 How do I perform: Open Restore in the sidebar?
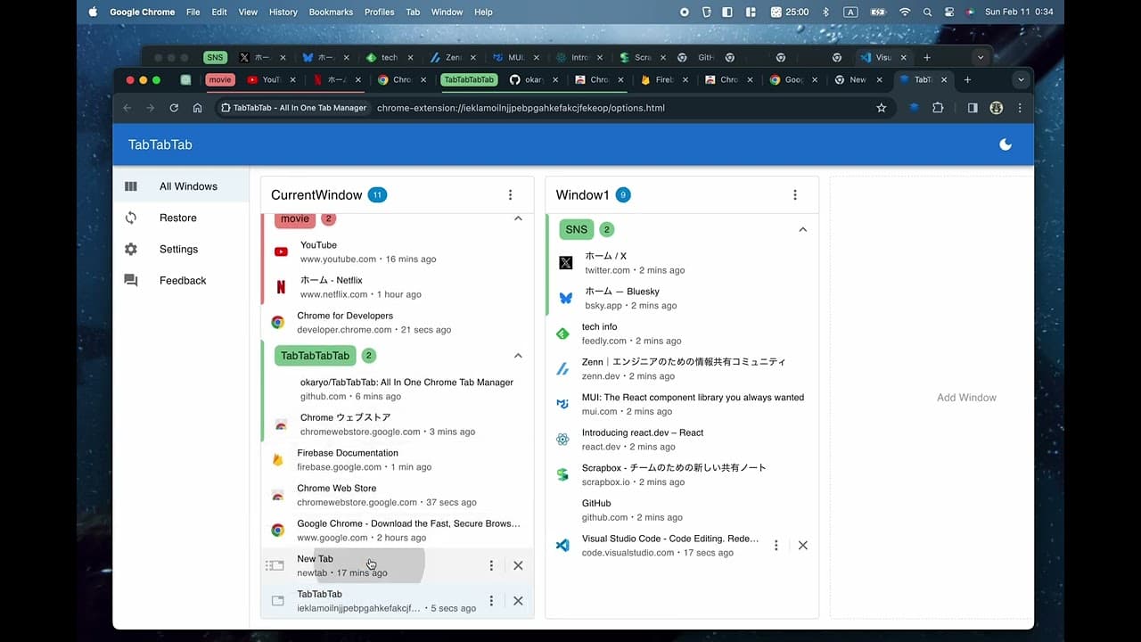point(181,218)
